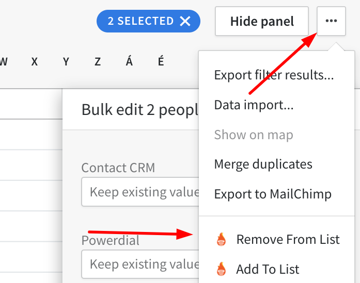This screenshot has height=283, width=360.
Task: Select Data import menu entry
Action: point(254,105)
